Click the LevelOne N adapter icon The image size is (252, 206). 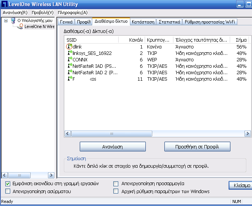tap(20, 27)
